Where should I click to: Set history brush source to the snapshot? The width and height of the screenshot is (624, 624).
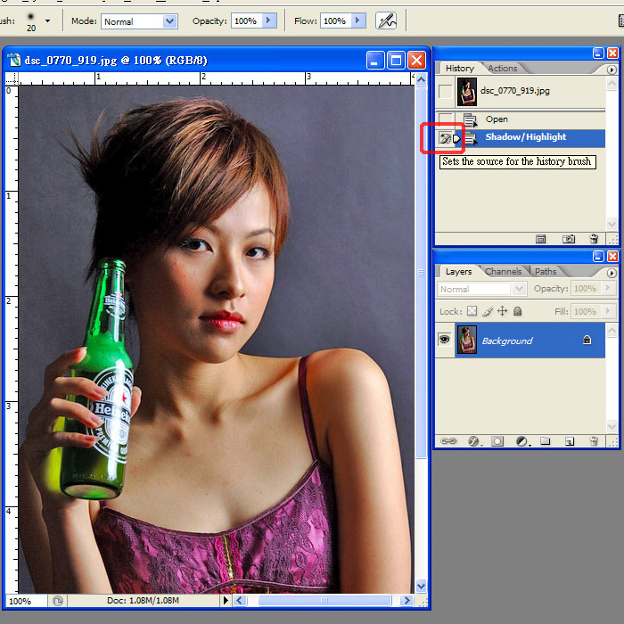point(445,91)
